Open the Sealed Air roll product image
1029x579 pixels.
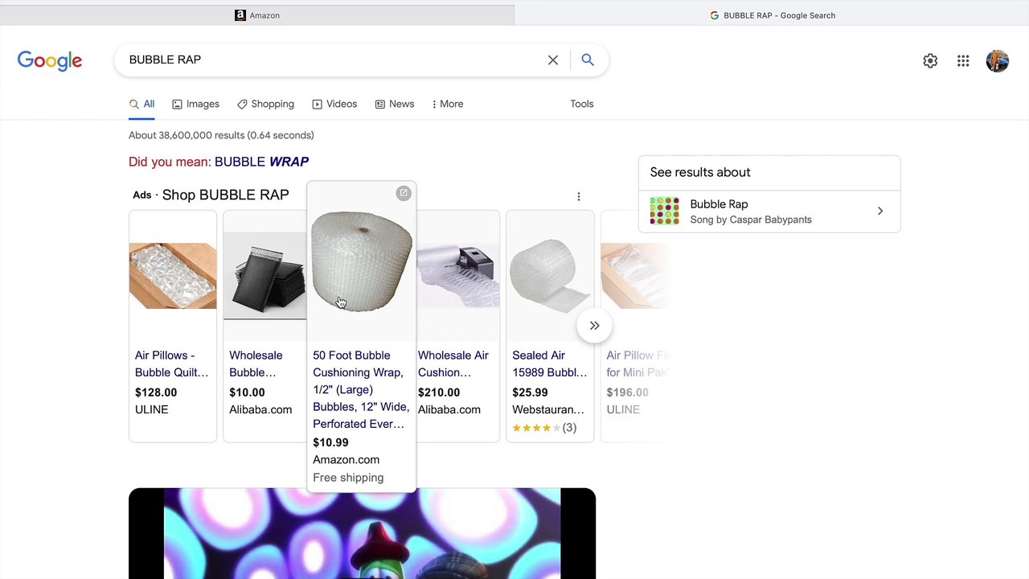click(550, 276)
